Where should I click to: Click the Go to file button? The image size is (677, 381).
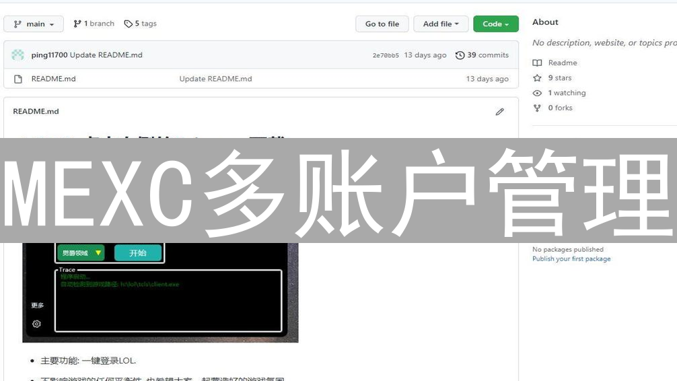pos(382,24)
